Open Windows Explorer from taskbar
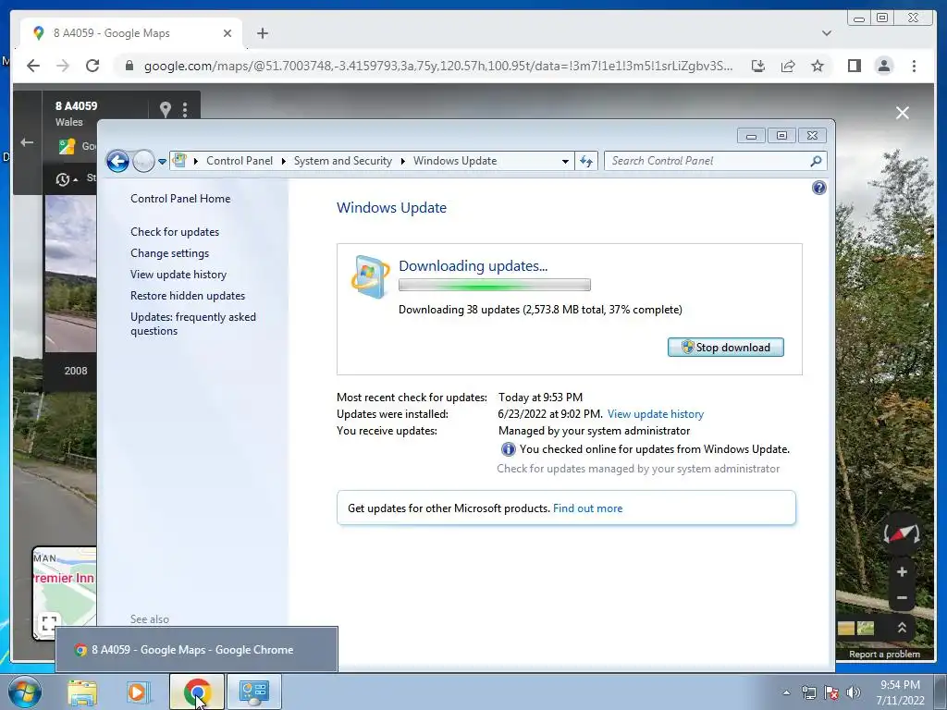947x710 pixels. coord(82,692)
